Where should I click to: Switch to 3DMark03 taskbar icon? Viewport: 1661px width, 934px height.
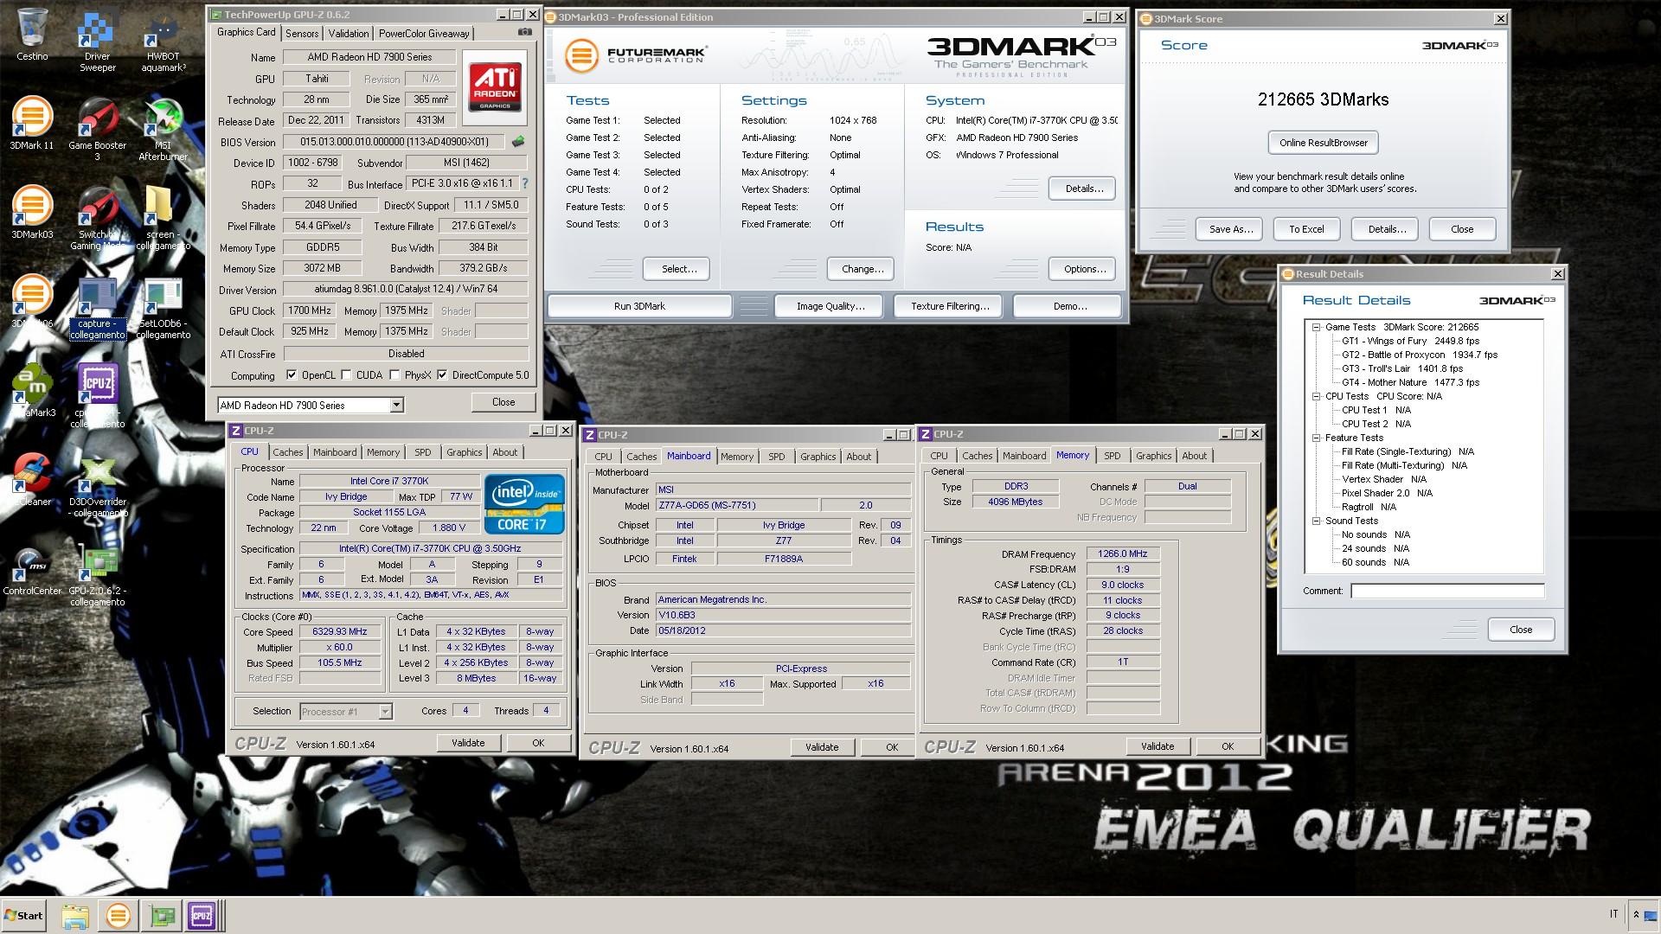pyautogui.click(x=119, y=916)
